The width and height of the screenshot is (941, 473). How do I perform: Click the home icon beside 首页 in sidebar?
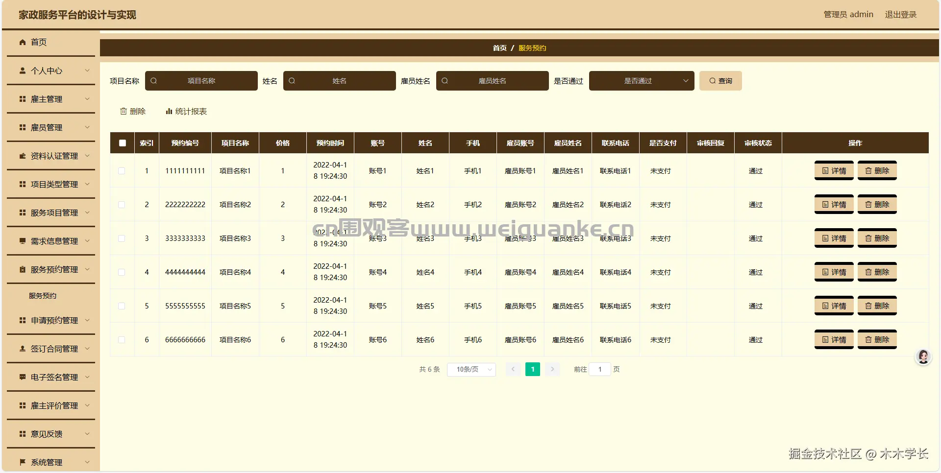coord(23,42)
